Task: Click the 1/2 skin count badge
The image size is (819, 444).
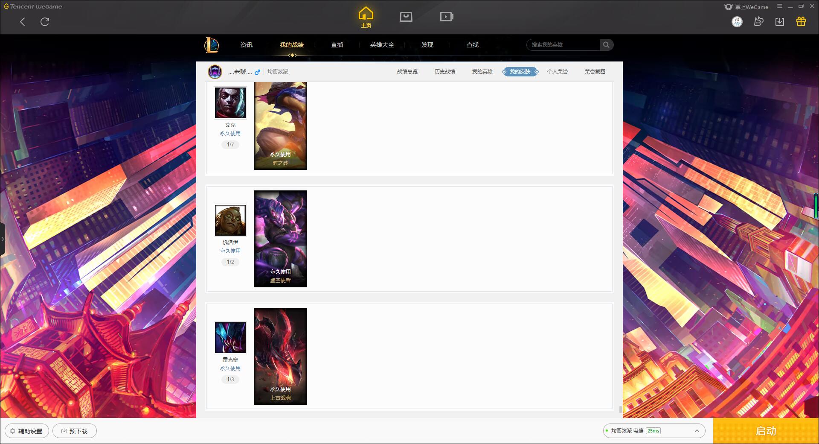Action: click(230, 262)
